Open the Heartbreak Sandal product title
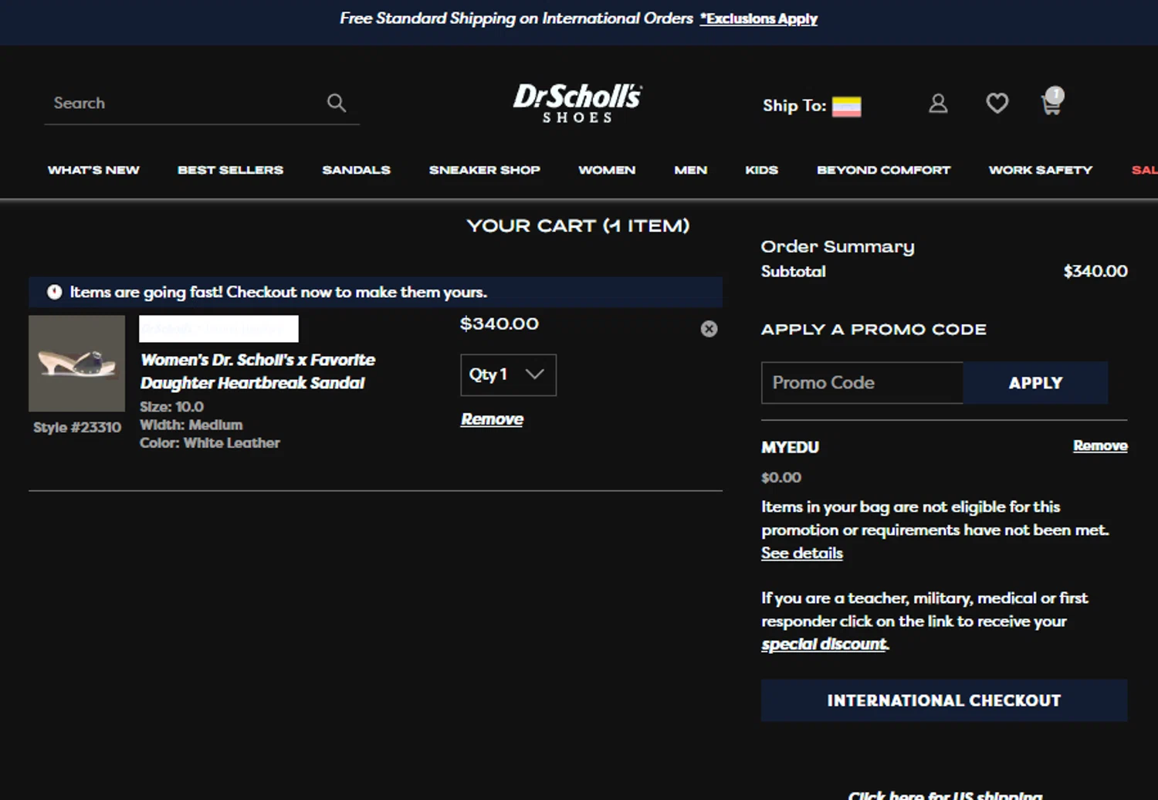Screen dimensions: 1158x800 tap(257, 371)
